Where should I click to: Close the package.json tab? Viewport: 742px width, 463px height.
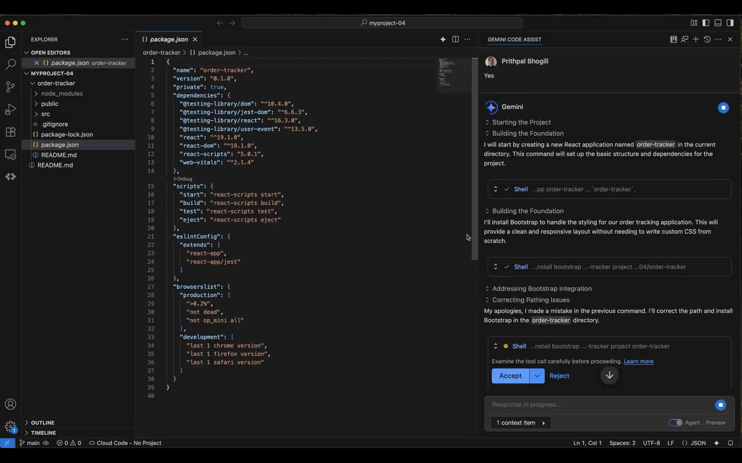click(195, 39)
